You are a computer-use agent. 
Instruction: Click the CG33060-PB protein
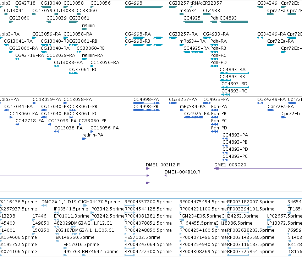click(x=80, y=124)
